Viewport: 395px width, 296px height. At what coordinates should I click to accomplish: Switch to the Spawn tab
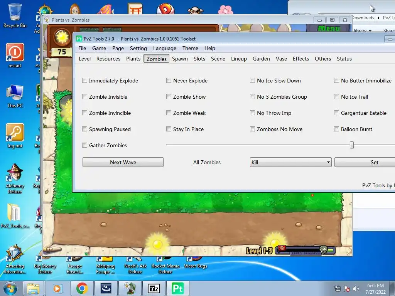click(x=180, y=59)
